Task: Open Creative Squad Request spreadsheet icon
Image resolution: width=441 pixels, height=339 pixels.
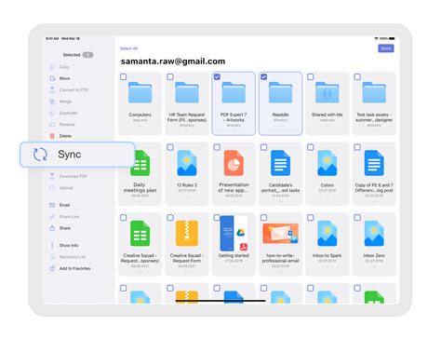Action: (140, 234)
